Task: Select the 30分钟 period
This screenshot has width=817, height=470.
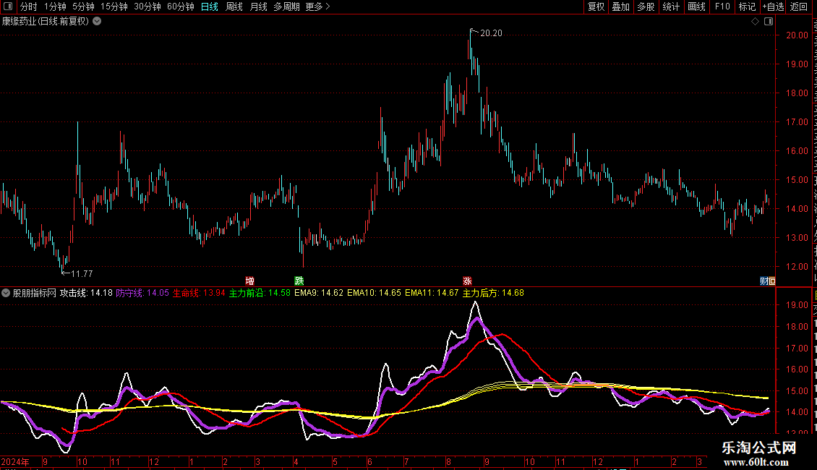Action: tap(147, 7)
